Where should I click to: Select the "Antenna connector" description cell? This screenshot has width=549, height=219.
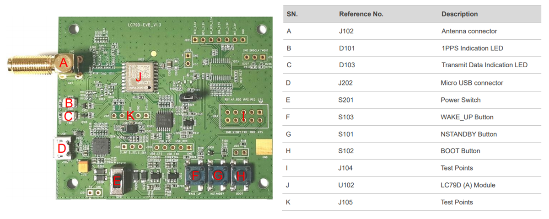coord(469,32)
